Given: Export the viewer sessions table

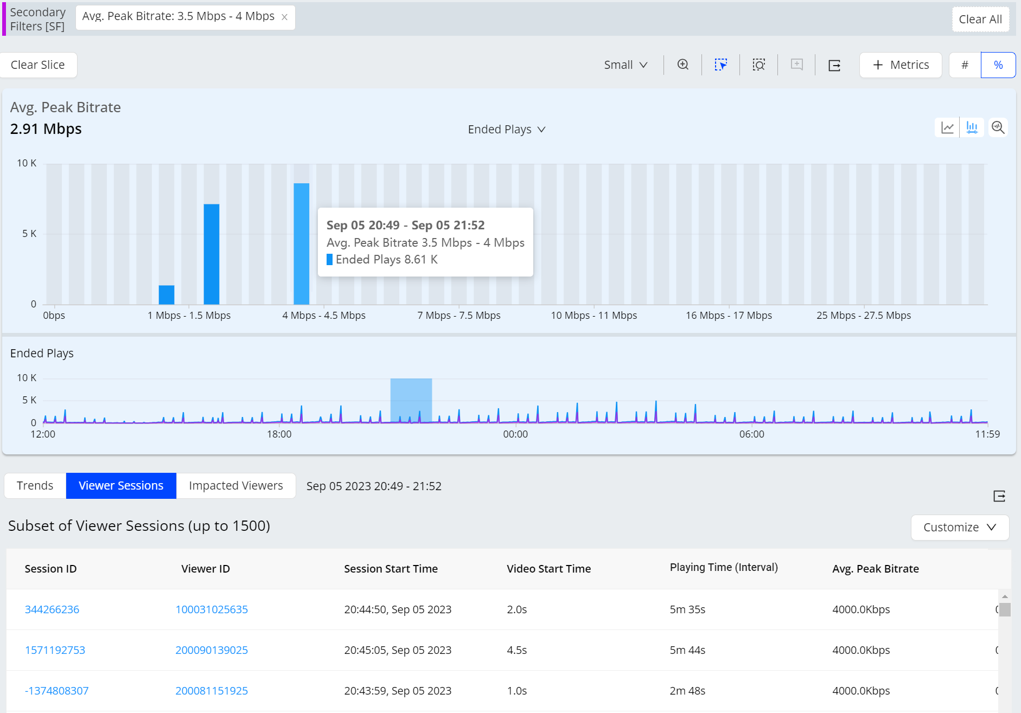Looking at the screenshot, I should [999, 496].
